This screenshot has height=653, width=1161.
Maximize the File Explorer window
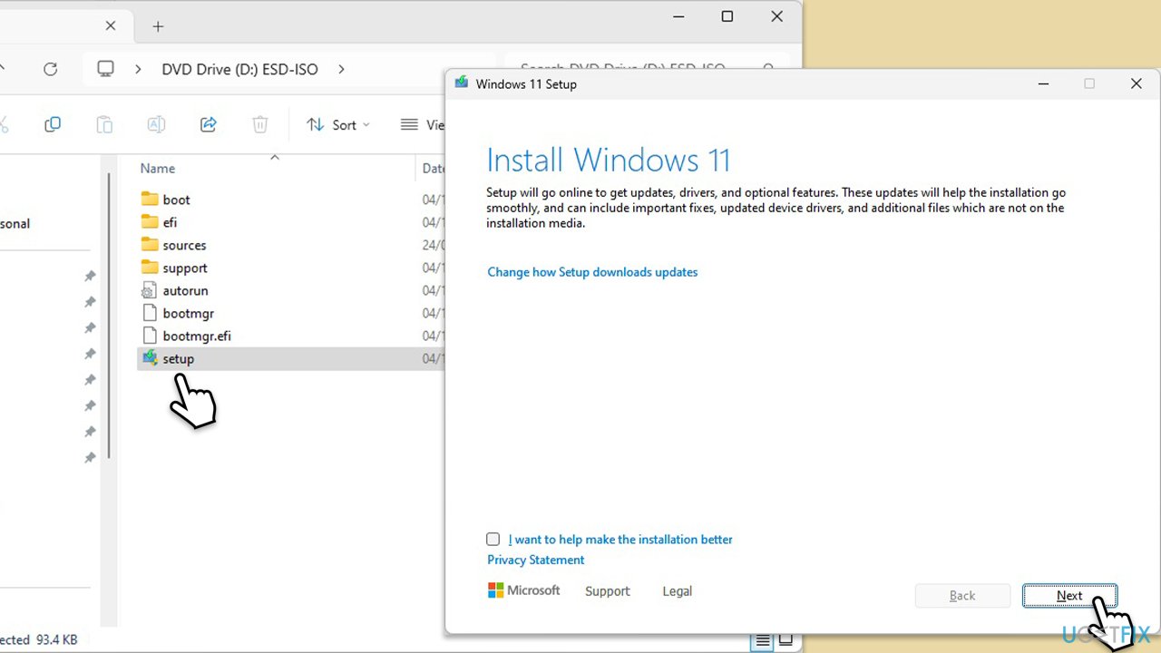(x=727, y=16)
